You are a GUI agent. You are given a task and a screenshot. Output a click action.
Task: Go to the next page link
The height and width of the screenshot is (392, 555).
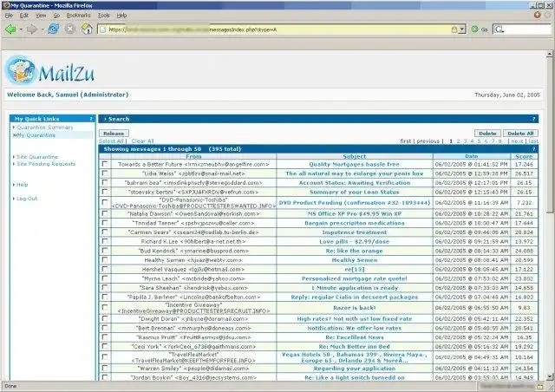(517, 141)
